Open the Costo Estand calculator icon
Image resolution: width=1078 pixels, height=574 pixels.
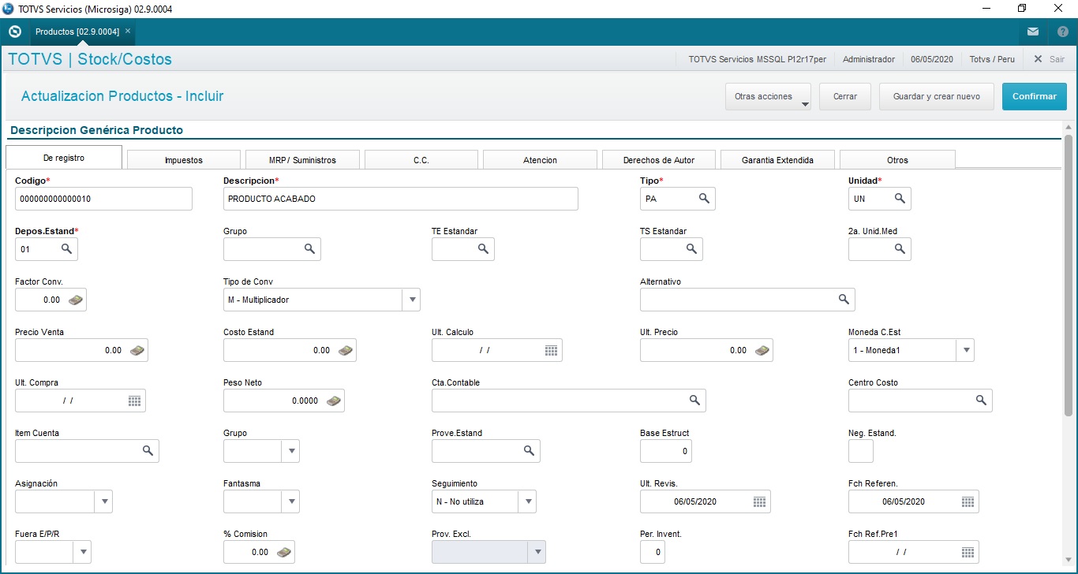[345, 350]
